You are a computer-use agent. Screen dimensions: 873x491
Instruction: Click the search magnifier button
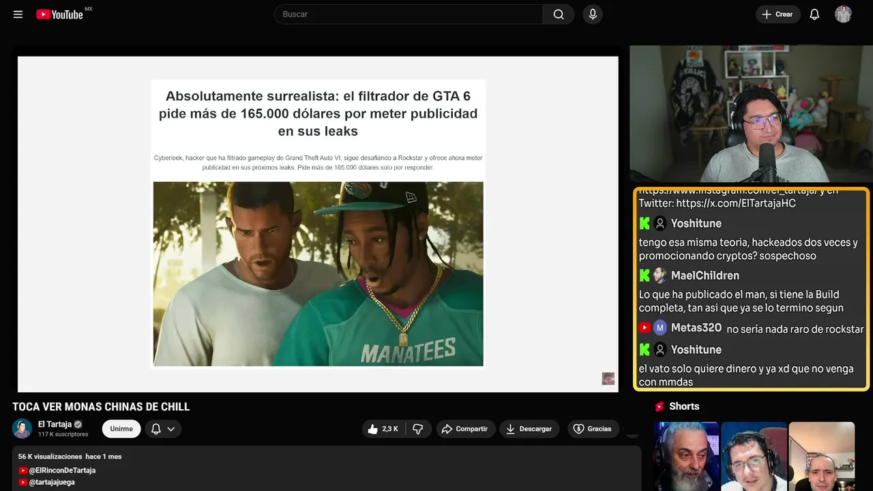pos(559,14)
